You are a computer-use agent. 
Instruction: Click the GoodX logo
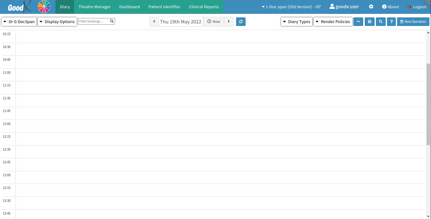coord(20,7)
